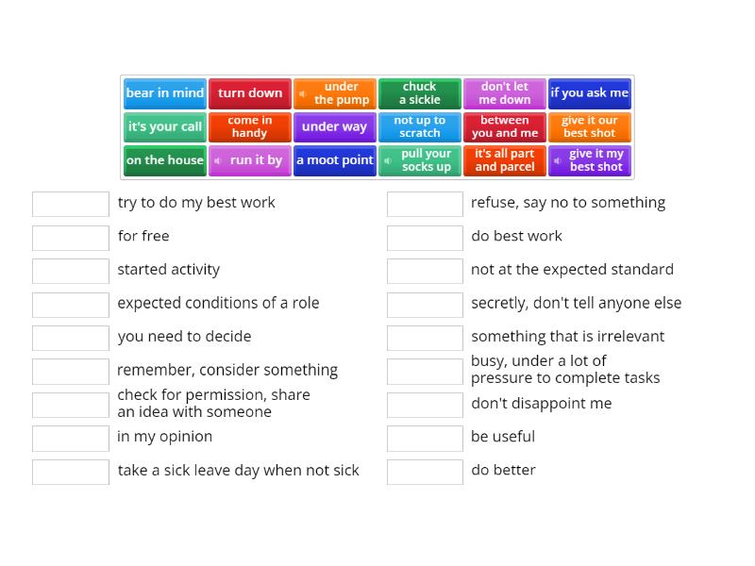Click the answer box beside "be useful"
Viewport: 755px width, 566px height.
[425, 438]
